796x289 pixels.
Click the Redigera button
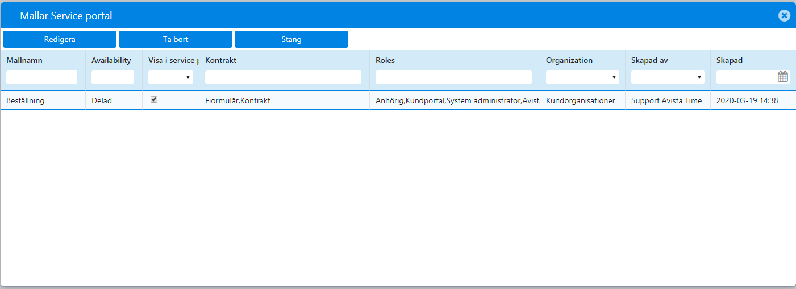click(60, 39)
